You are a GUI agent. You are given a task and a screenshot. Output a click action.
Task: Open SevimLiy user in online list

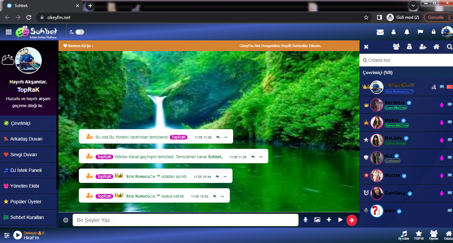click(x=406, y=105)
